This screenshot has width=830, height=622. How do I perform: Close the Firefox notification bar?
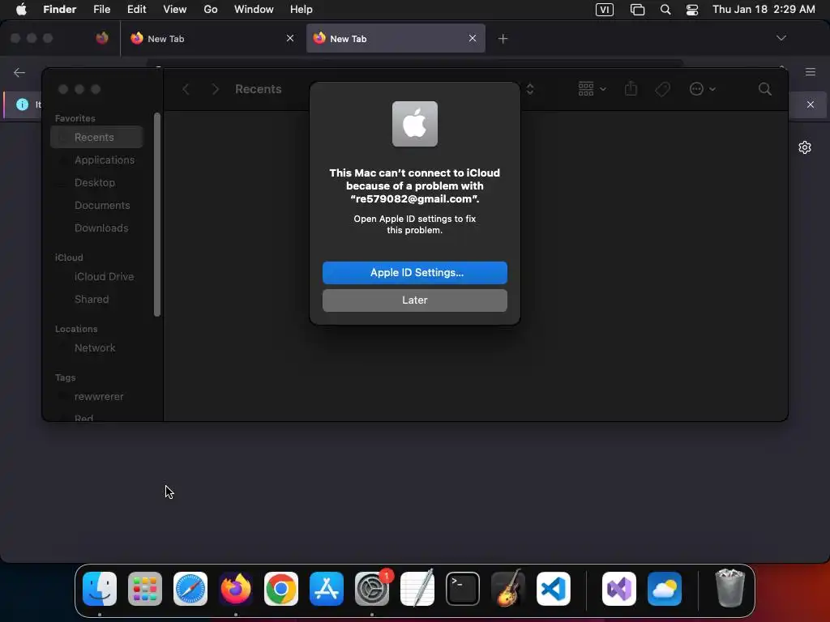coord(810,104)
